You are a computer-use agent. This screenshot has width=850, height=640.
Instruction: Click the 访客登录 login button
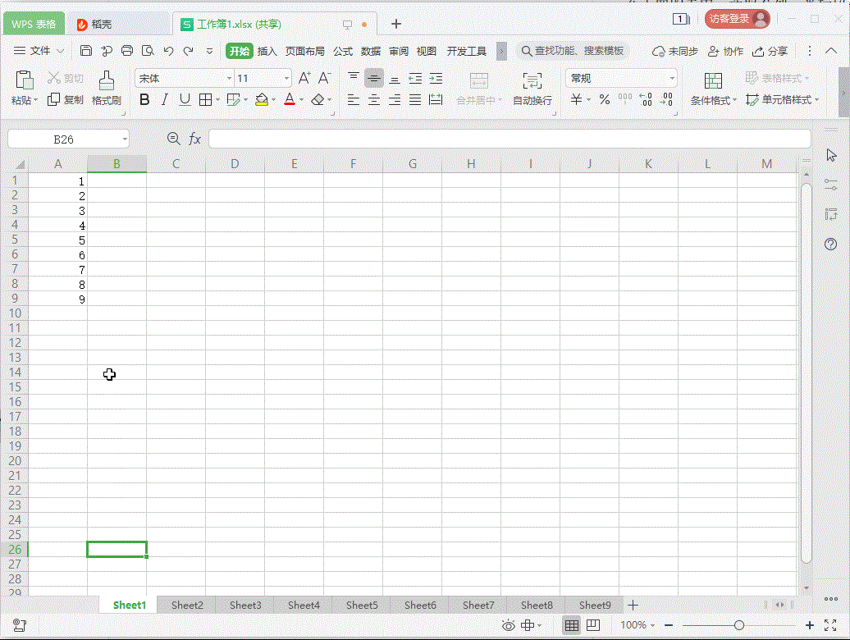tap(738, 19)
